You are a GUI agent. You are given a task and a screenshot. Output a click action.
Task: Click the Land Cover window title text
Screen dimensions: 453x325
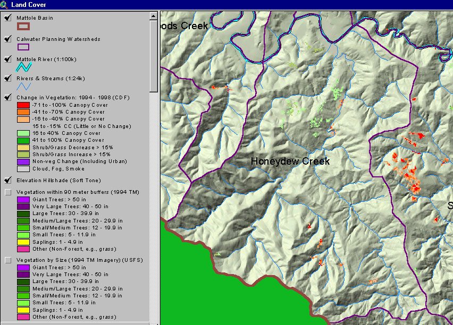28,5
